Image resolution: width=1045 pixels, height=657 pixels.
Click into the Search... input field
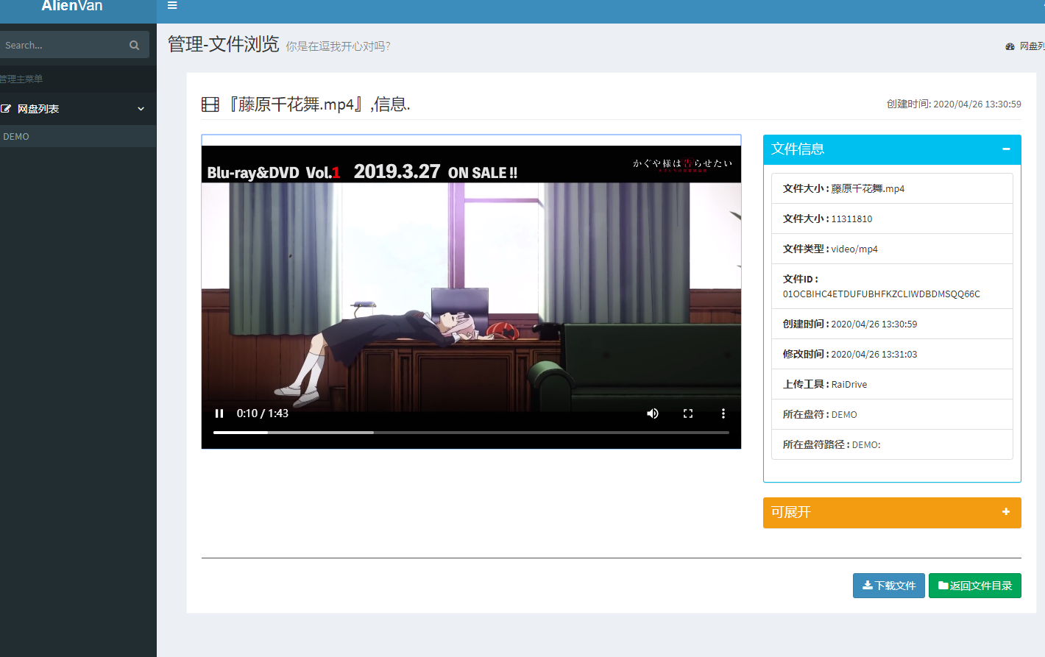[x=63, y=45]
